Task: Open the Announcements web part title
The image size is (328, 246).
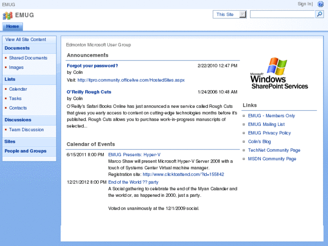Action: [x=88, y=55]
